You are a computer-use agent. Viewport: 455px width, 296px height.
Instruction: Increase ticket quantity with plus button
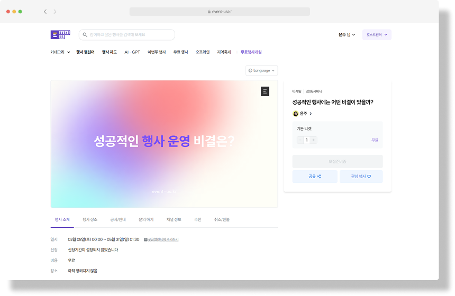[313, 140]
